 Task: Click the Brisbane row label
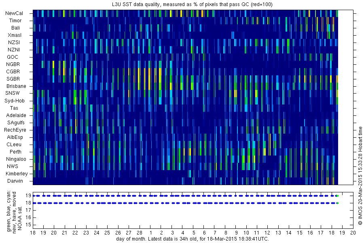click(16, 86)
